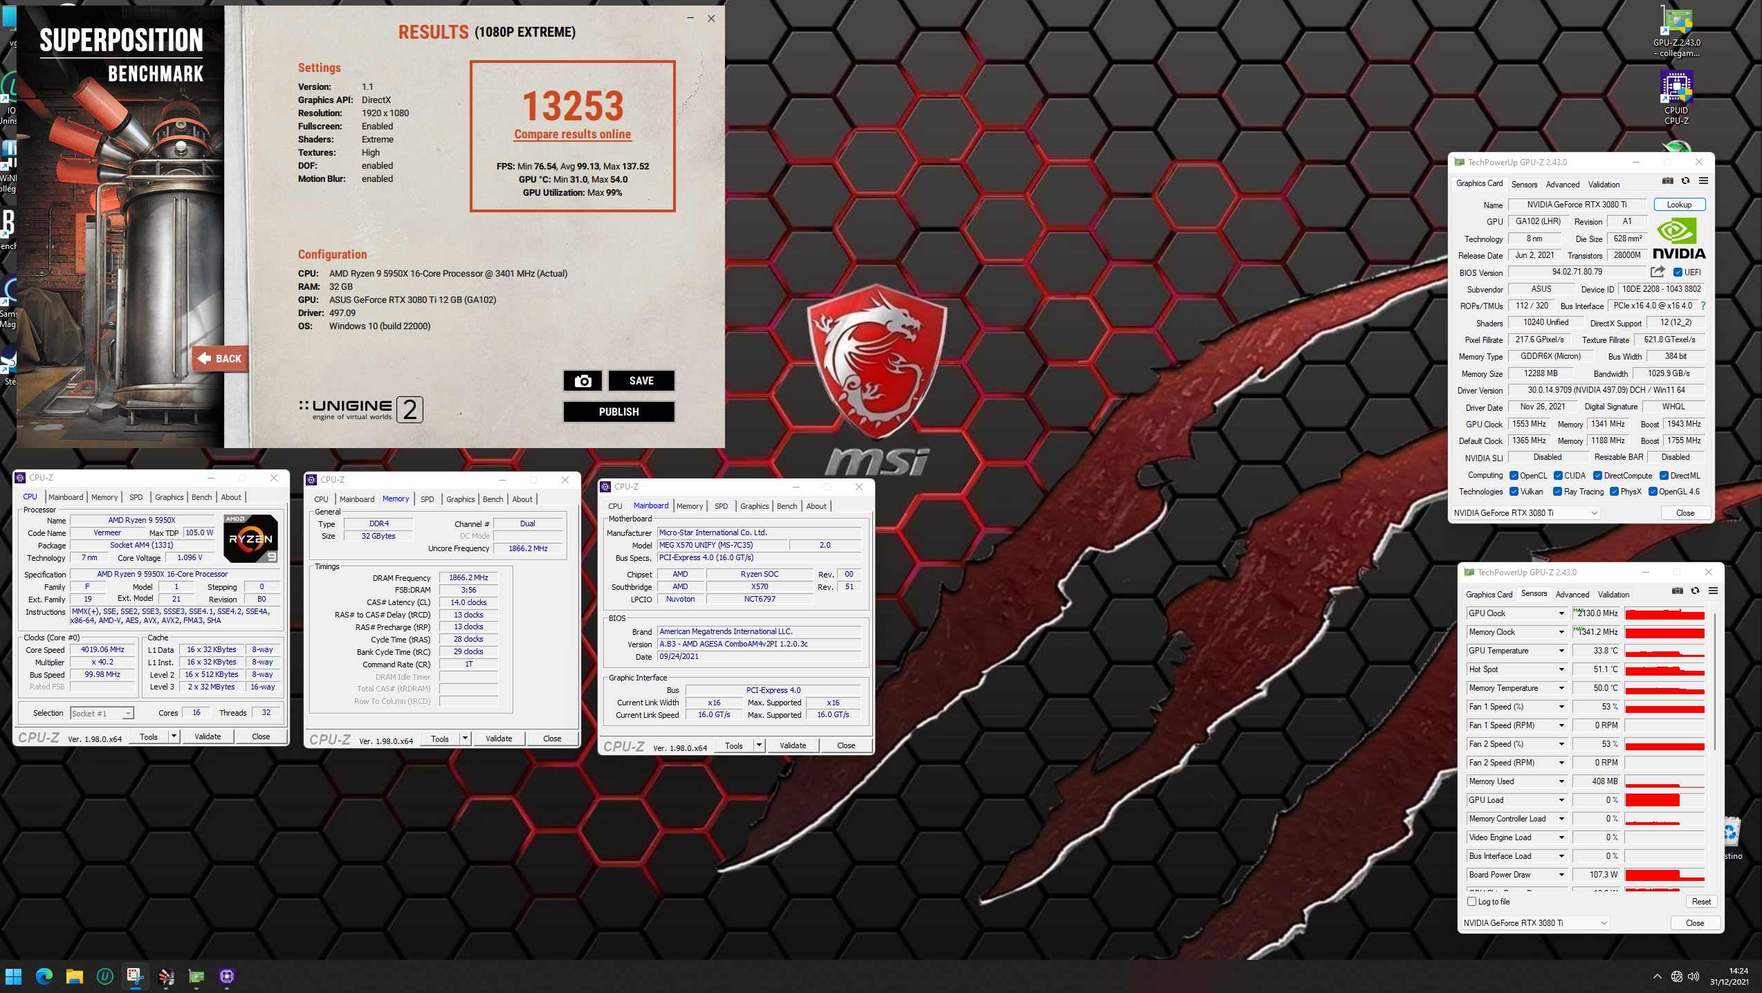The height and width of the screenshot is (993, 1762).
Task: Click the BACK button in Superposition
Action: (x=220, y=358)
